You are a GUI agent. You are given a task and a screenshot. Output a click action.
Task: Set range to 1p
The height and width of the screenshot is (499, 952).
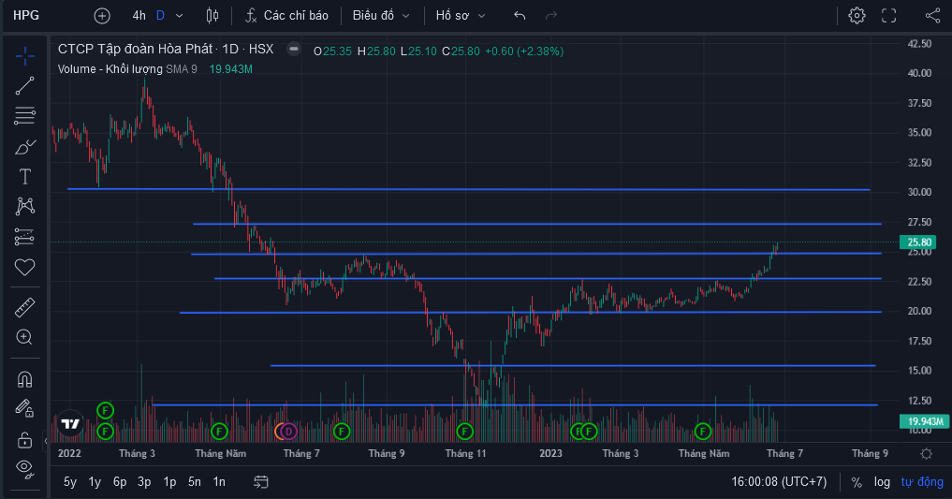tap(169, 482)
